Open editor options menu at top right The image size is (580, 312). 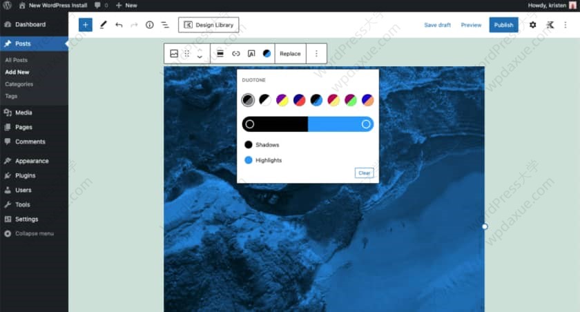coord(565,25)
